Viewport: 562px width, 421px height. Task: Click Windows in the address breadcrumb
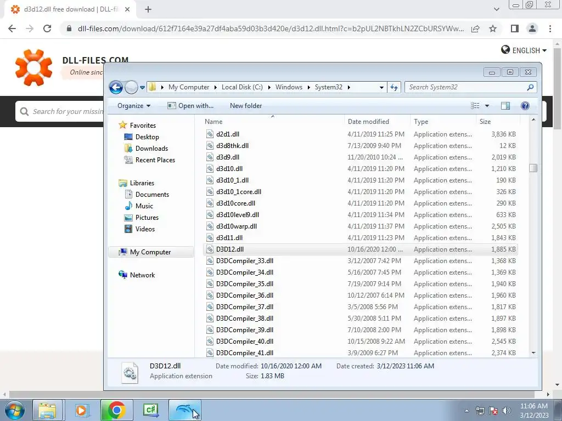tap(289, 87)
